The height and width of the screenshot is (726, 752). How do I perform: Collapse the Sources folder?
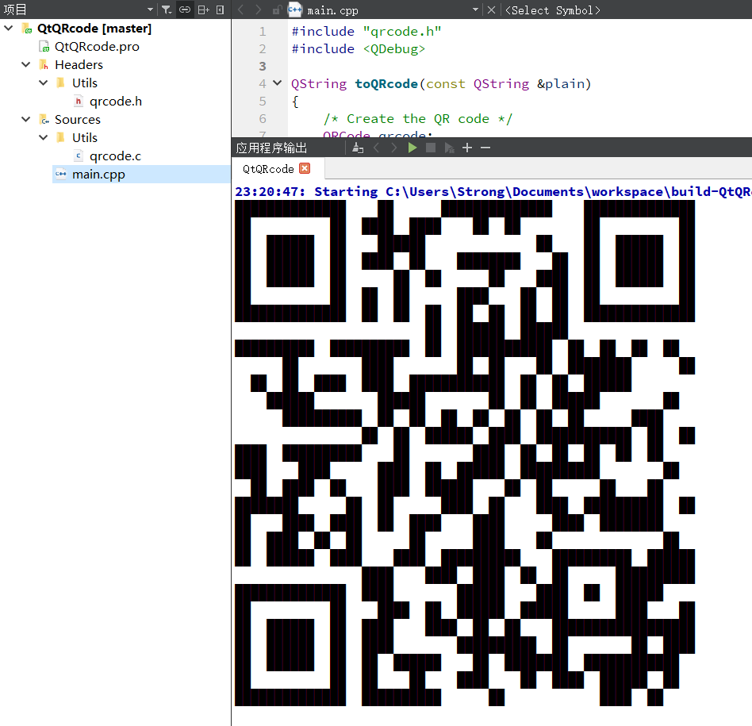(26, 119)
